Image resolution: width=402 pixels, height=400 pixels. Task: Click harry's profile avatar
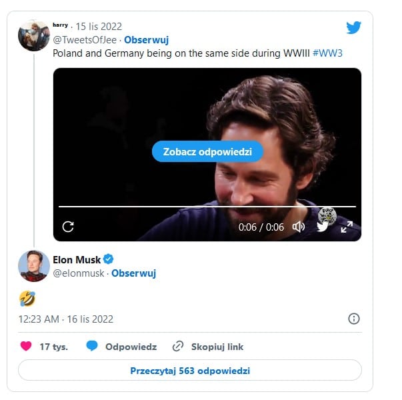point(34,36)
